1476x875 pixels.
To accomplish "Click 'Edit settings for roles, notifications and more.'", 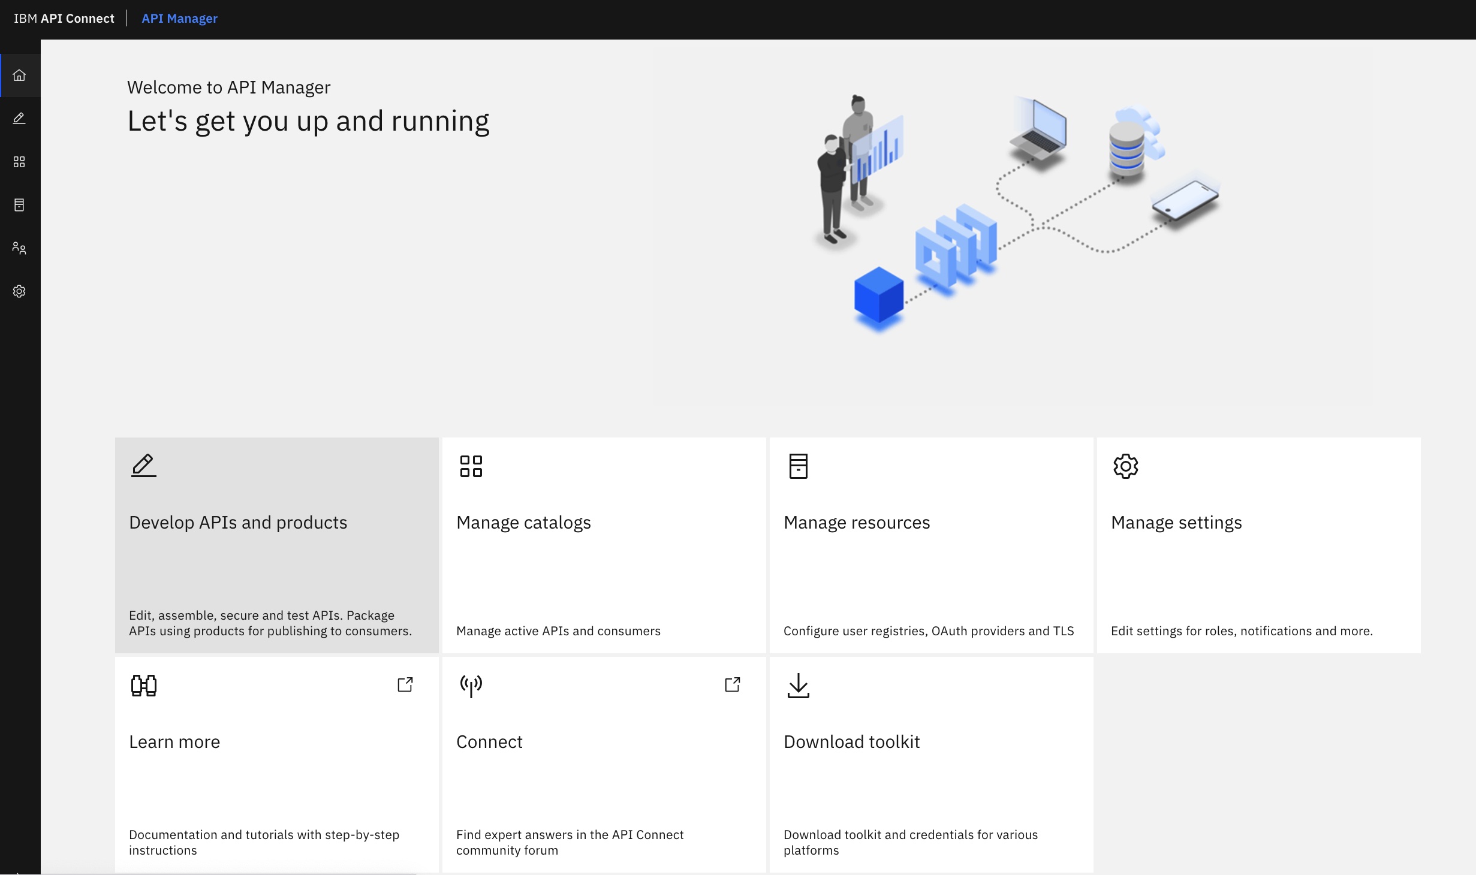I will pos(1242,631).
